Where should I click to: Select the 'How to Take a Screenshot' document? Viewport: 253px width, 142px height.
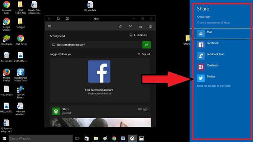(x=34, y=7)
